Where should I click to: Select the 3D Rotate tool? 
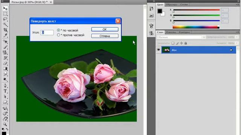[5, 108]
